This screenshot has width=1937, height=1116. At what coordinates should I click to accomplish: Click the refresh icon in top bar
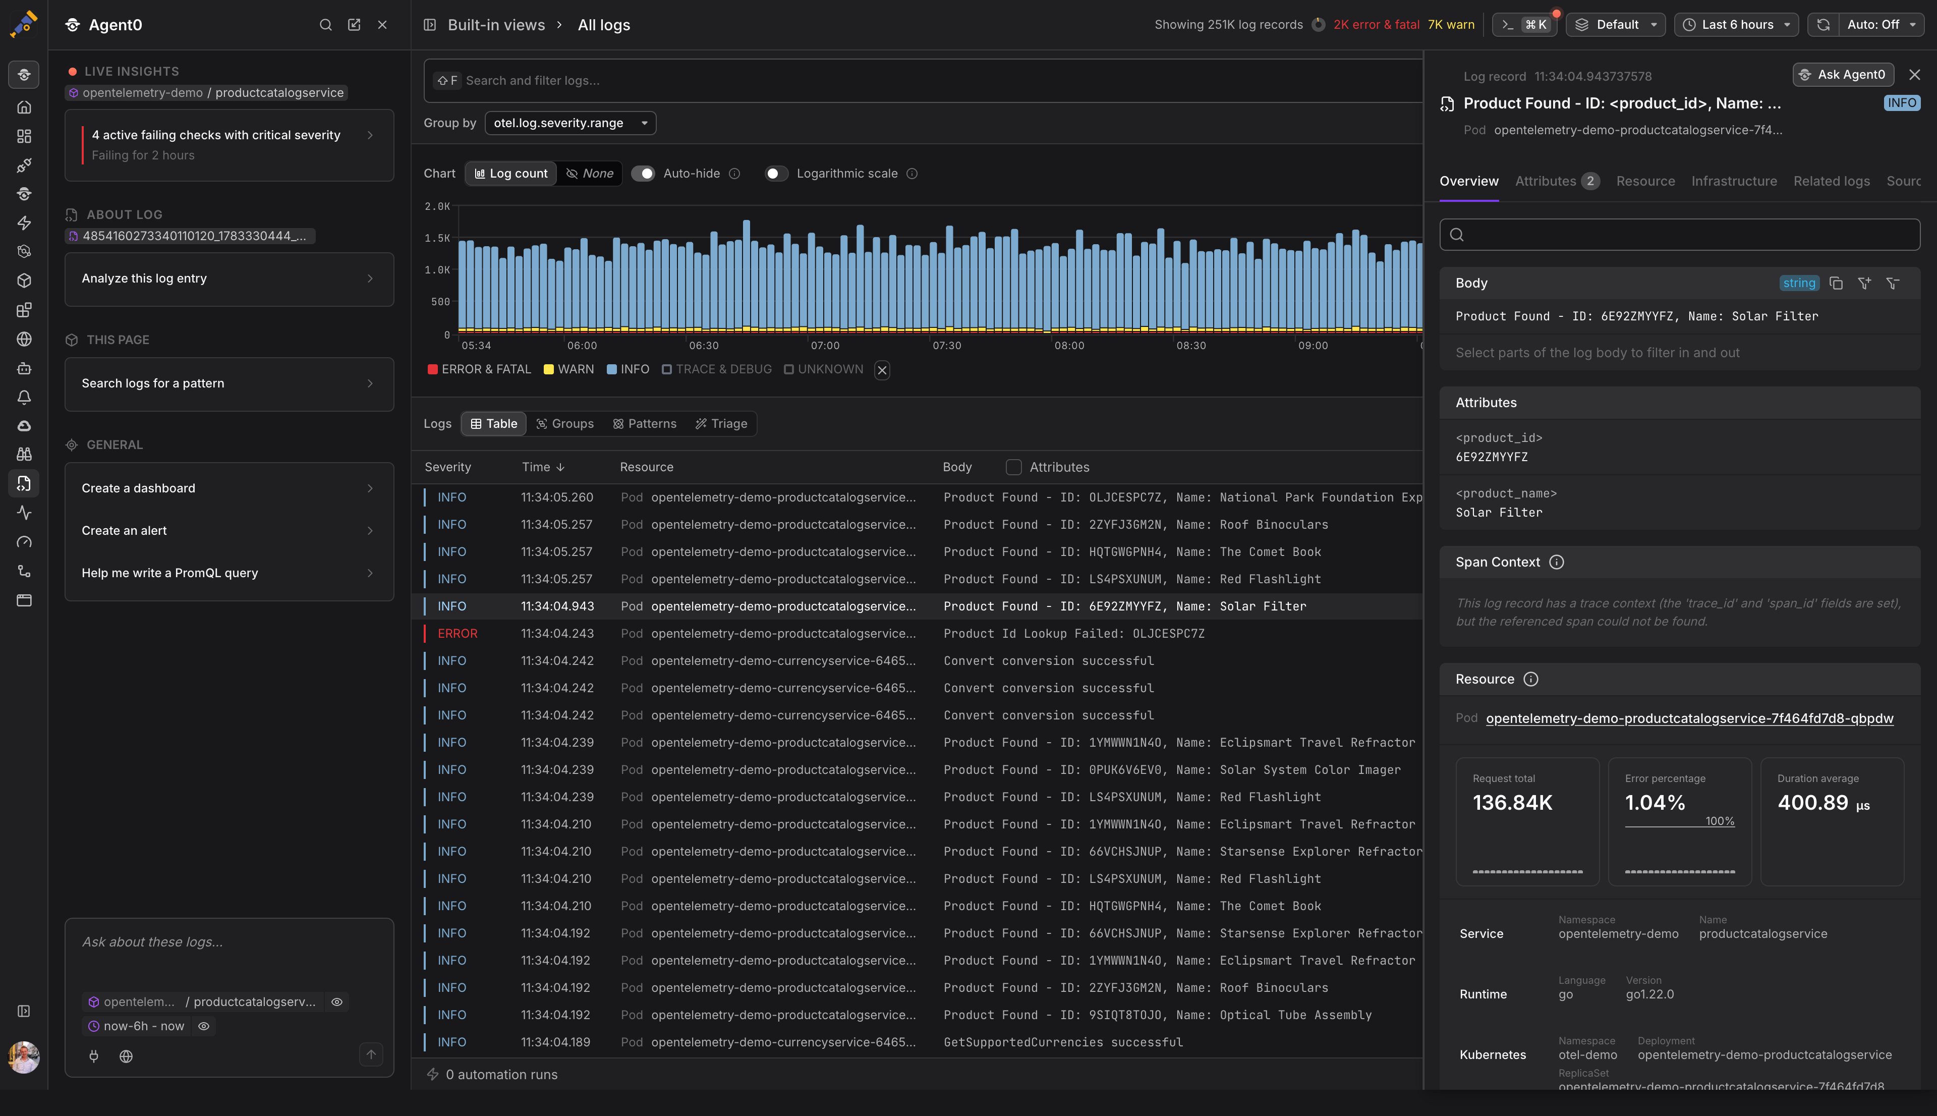tap(1824, 25)
